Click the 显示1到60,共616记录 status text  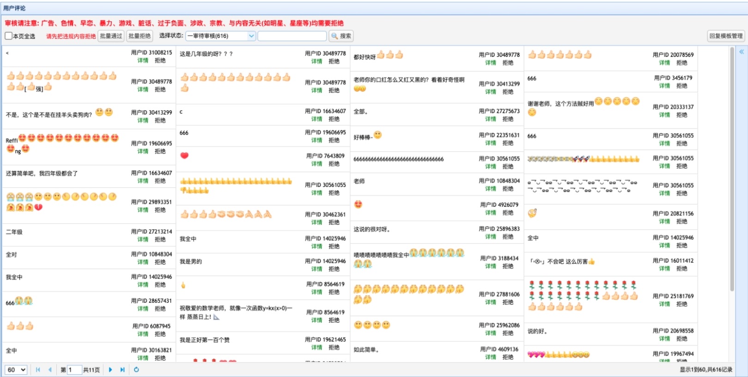(705, 370)
